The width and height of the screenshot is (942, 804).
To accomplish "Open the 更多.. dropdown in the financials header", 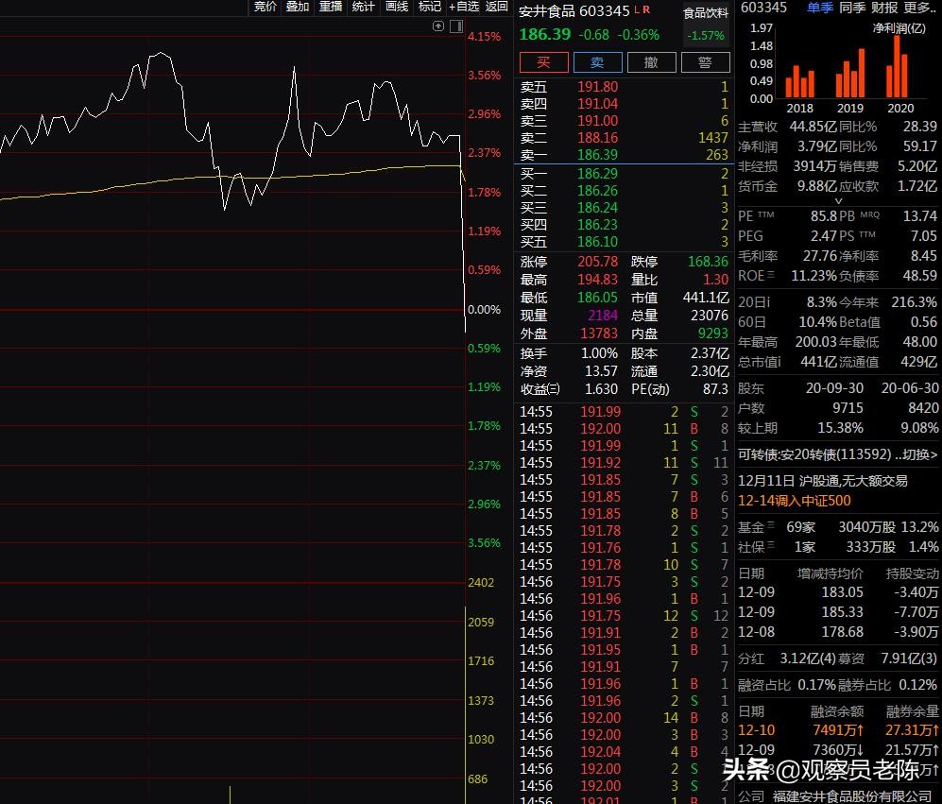I will click(x=919, y=8).
